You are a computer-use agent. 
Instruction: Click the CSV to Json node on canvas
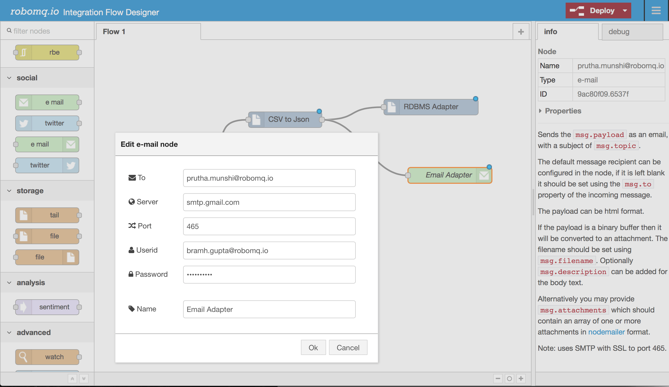[x=285, y=119]
